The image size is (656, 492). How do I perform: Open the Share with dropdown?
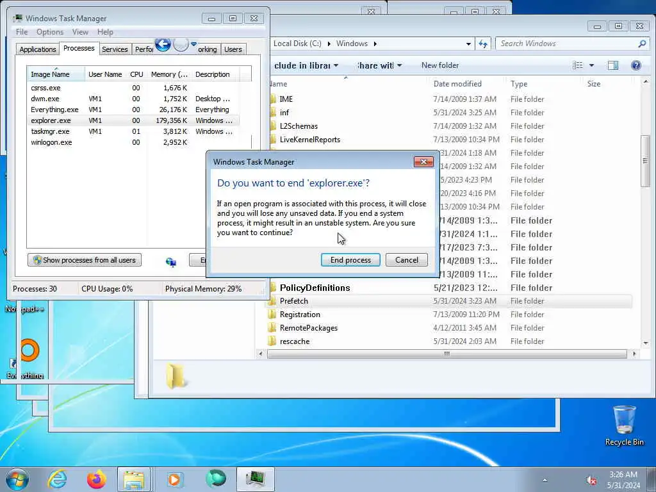click(379, 65)
